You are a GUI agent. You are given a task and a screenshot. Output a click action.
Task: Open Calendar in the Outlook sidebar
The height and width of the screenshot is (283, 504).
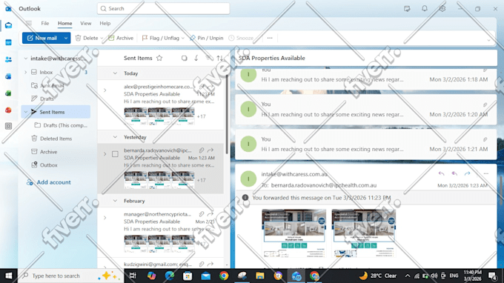tap(8, 42)
